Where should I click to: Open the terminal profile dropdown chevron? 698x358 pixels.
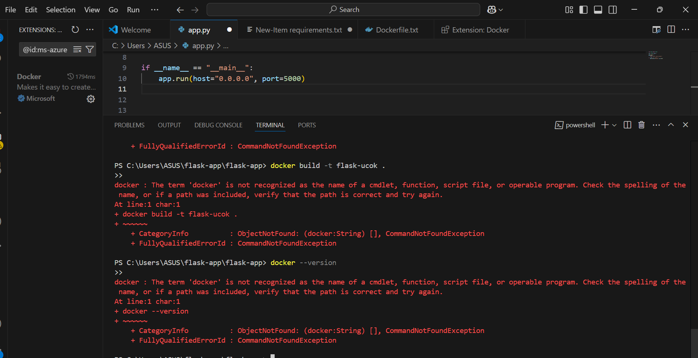(614, 125)
